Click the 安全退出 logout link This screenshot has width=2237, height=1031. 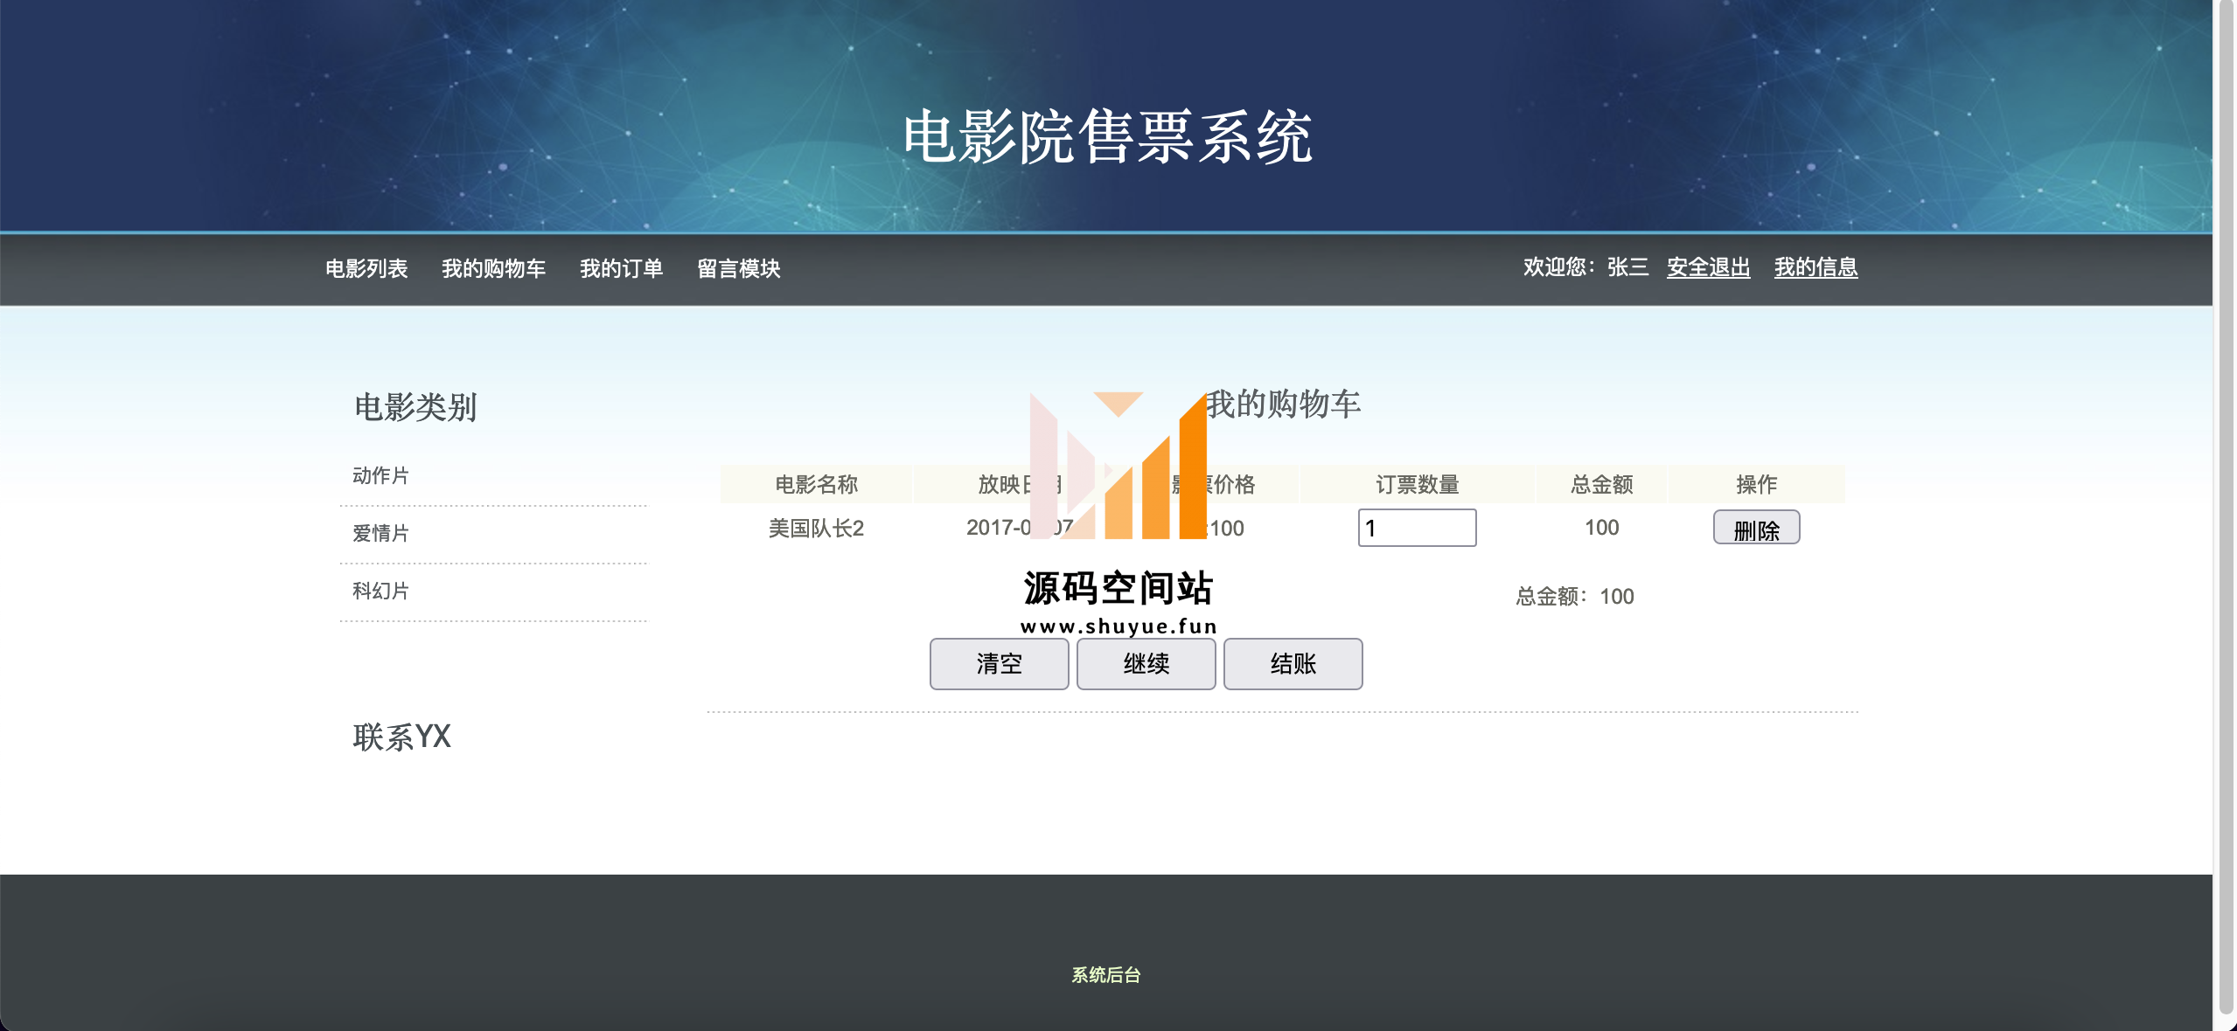pos(1708,267)
